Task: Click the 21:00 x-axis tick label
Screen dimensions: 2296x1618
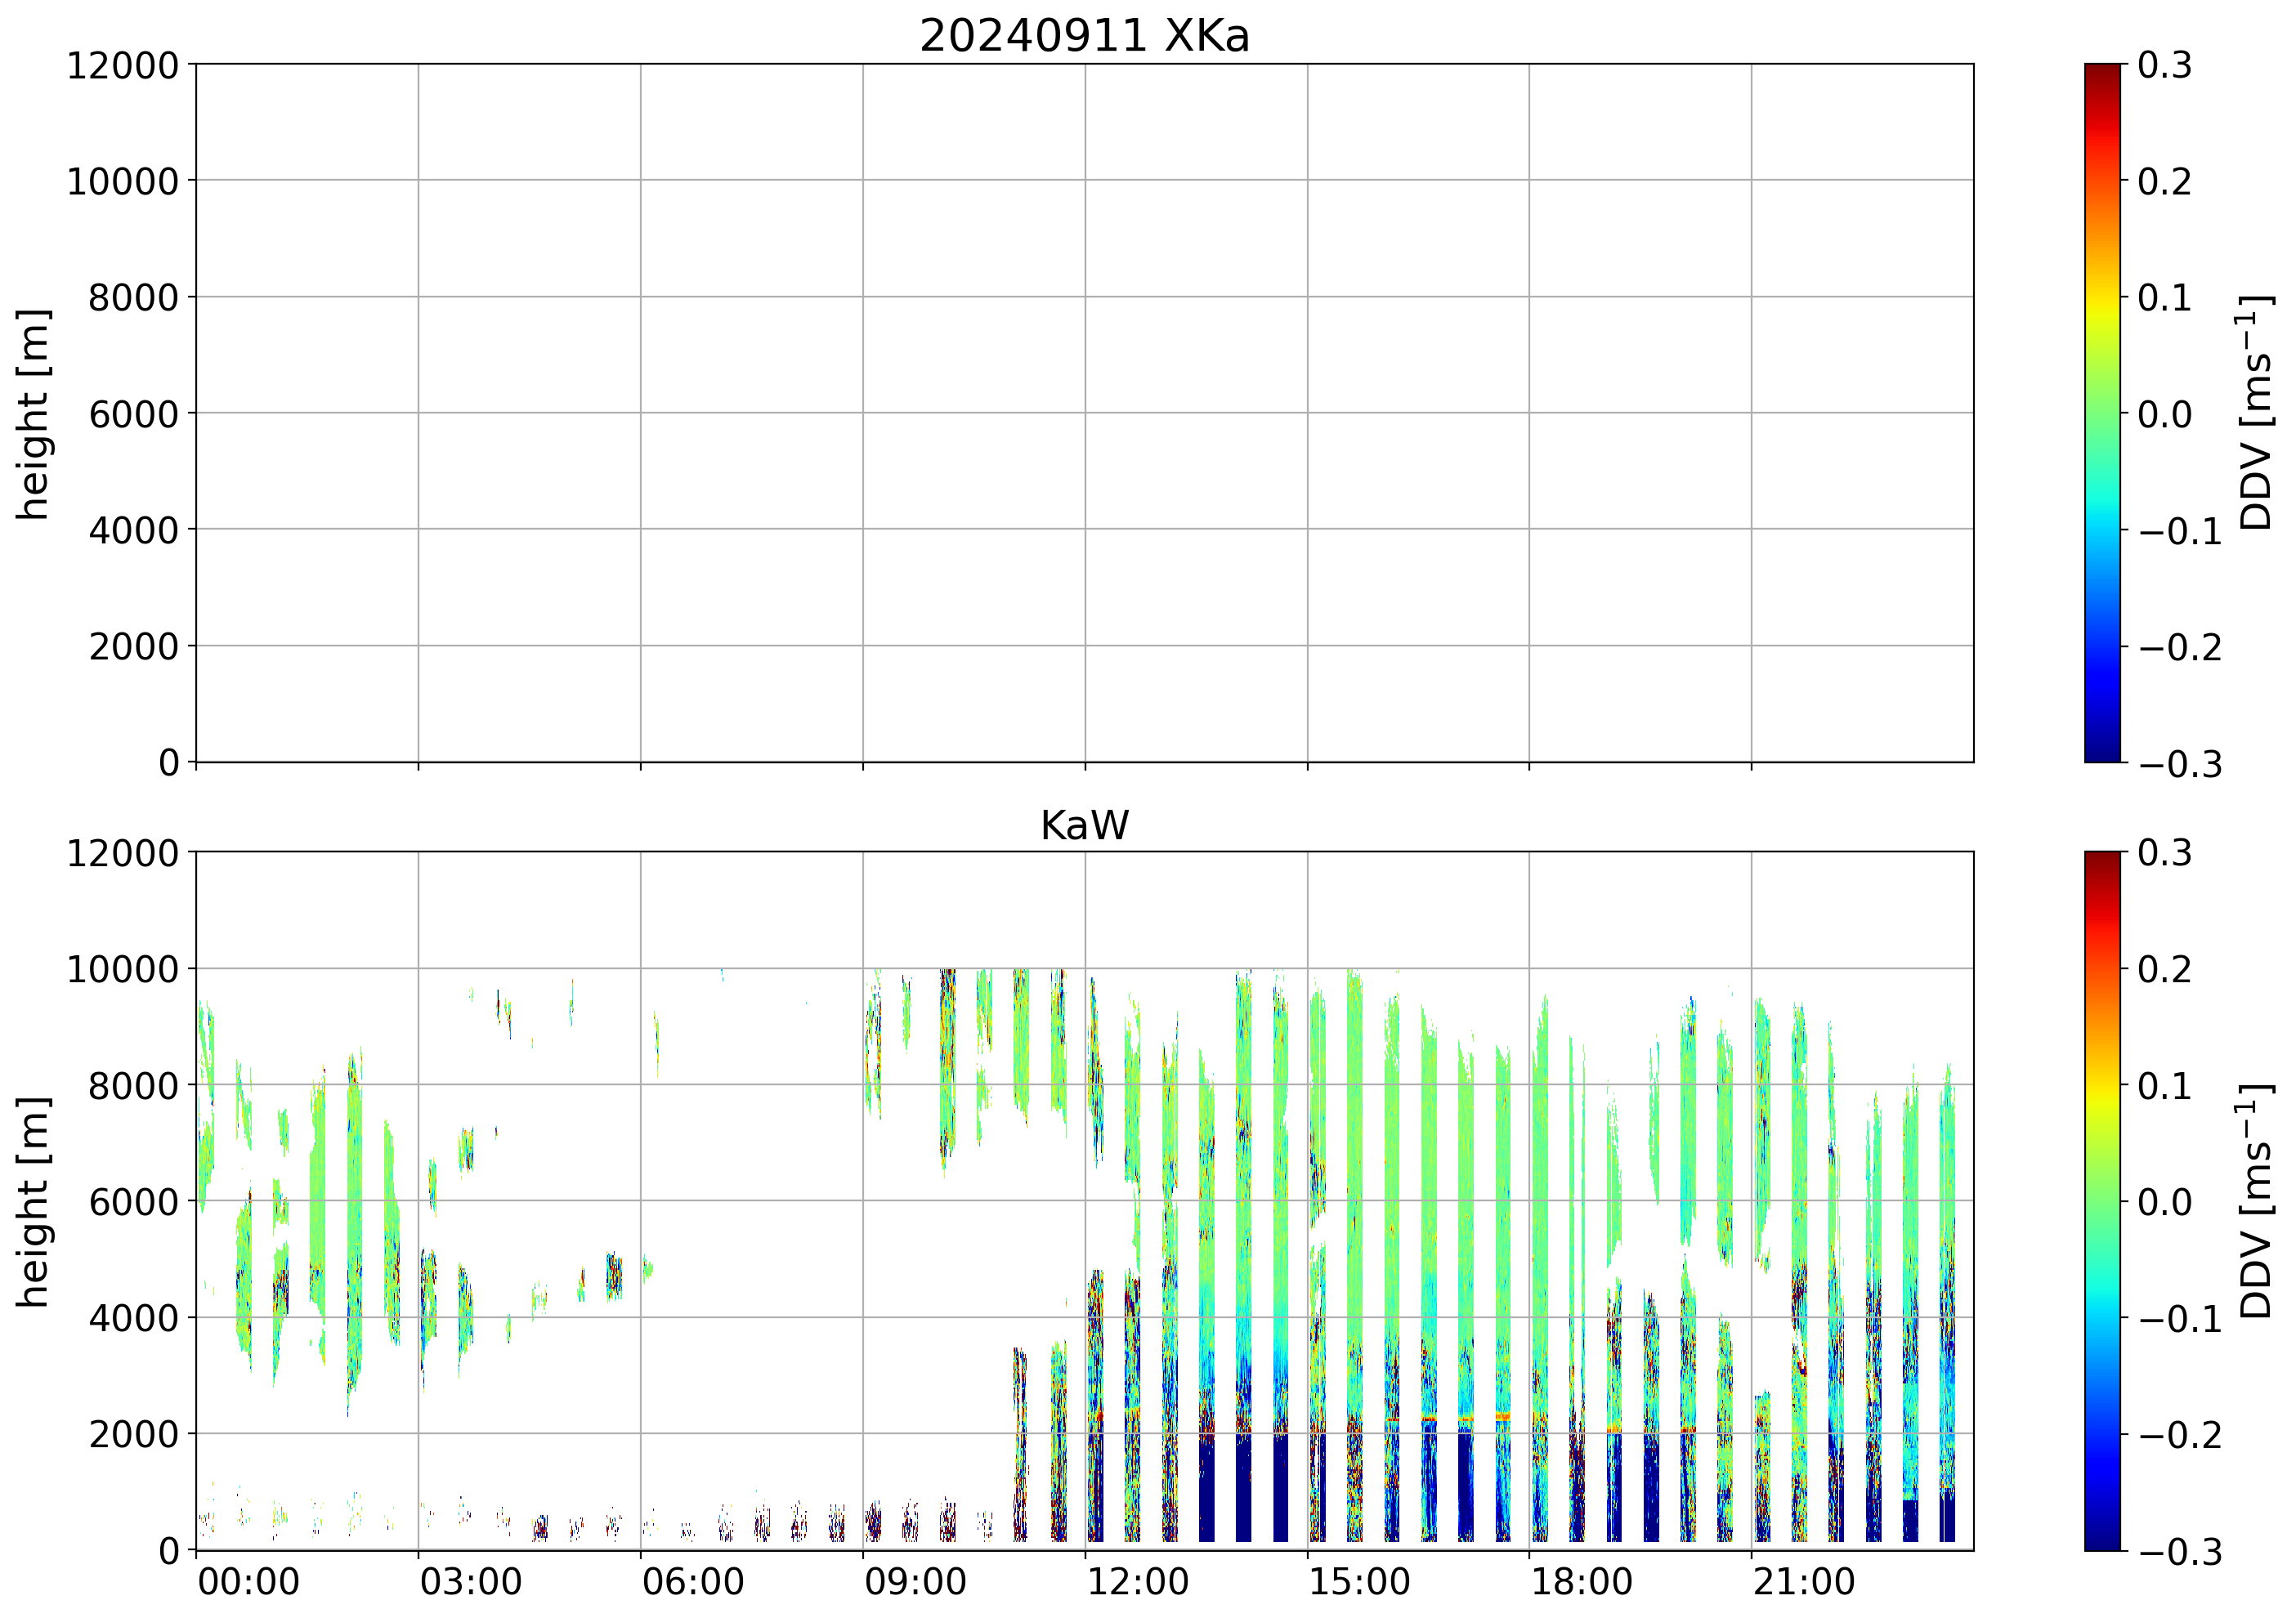Action: [x=1803, y=1584]
